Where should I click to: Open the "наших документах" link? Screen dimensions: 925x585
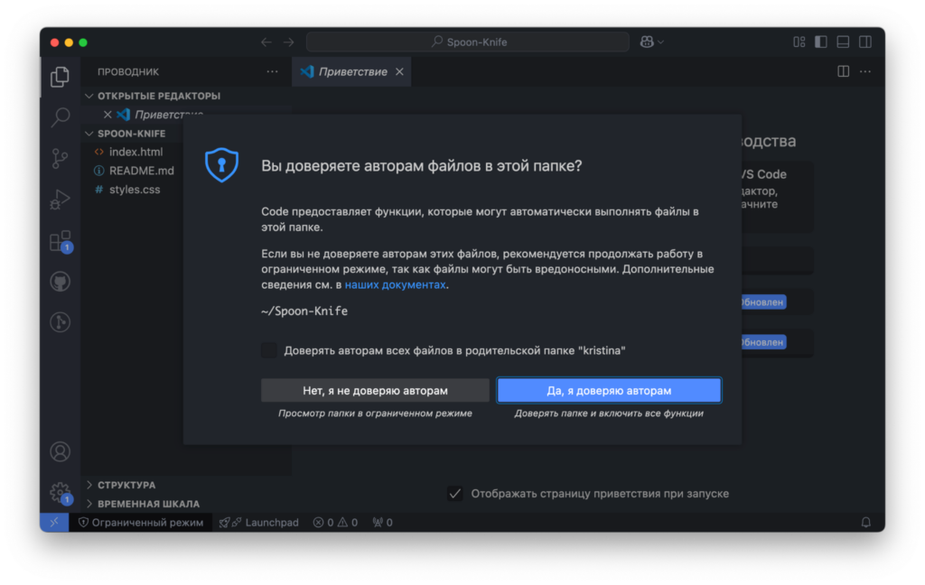tap(397, 285)
